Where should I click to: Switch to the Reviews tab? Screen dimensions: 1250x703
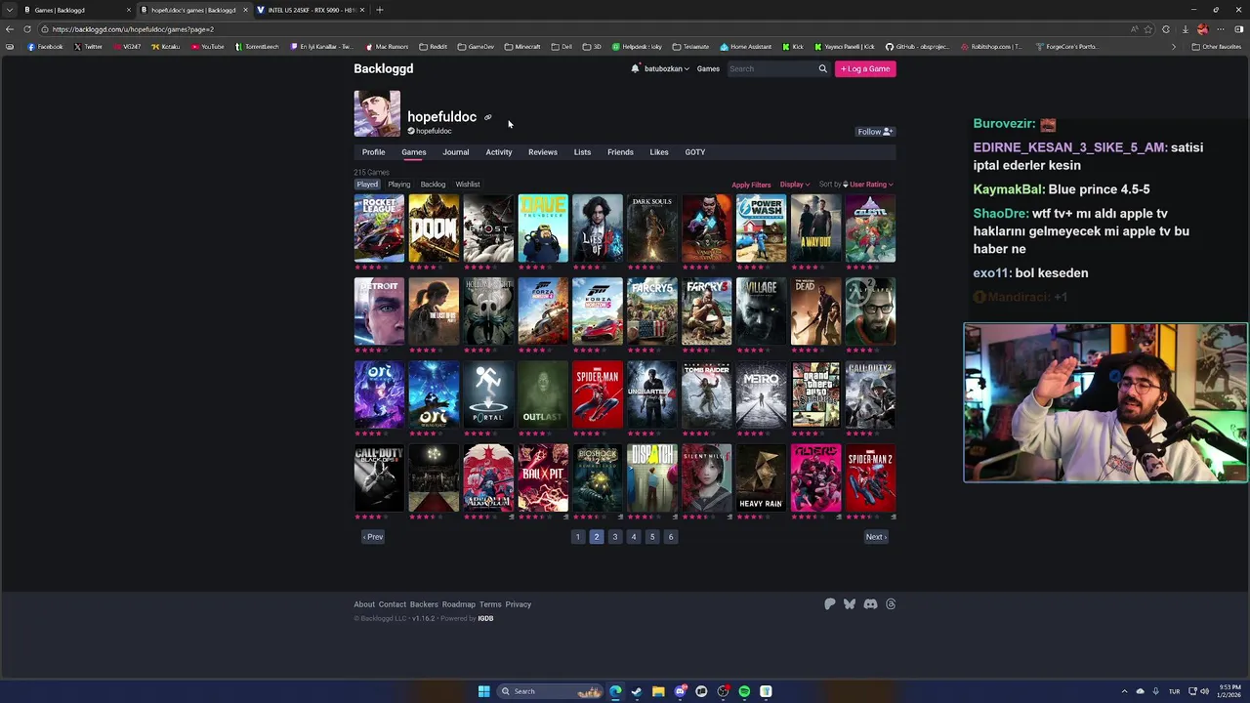pyautogui.click(x=542, y=152)
